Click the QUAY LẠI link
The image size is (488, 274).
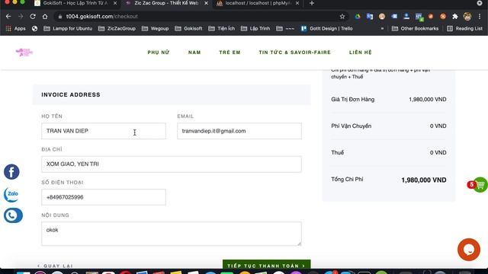coord(55,266)
